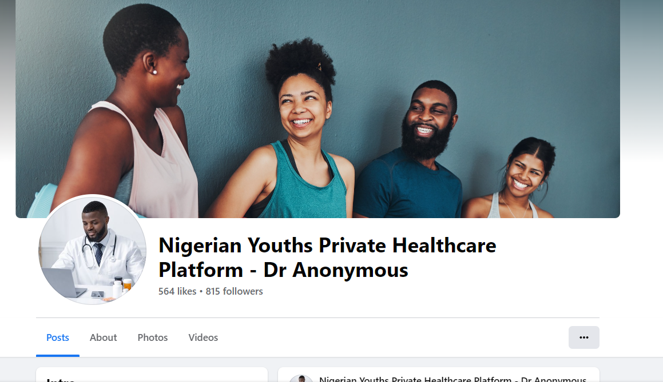Viewport: 663px width, 382px height.
Task: Open the doctor profile picture
Action: coord(93,250)
